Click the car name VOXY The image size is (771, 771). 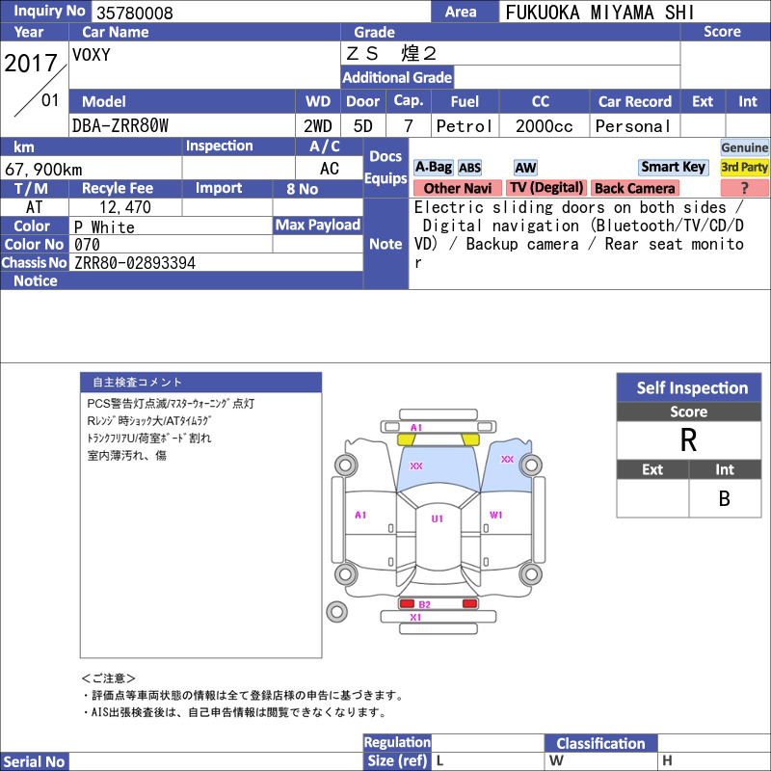click(x=92, y=54)
